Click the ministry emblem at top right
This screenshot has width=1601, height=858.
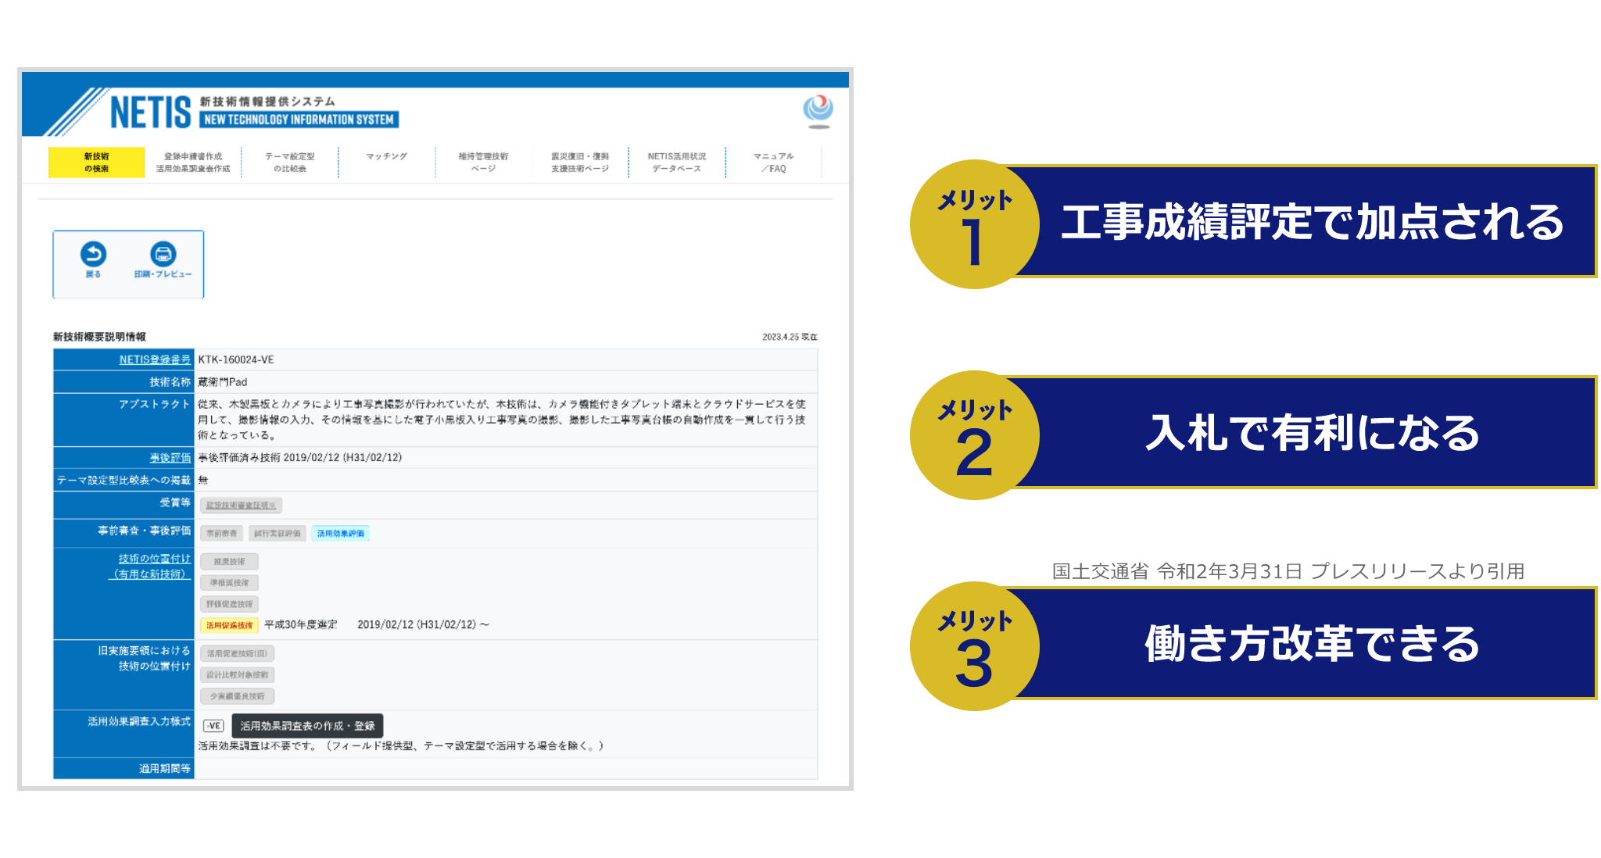pos(818,110)
